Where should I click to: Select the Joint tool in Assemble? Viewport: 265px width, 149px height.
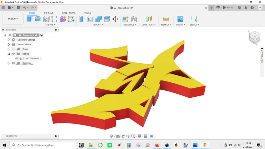click(134, 19)
